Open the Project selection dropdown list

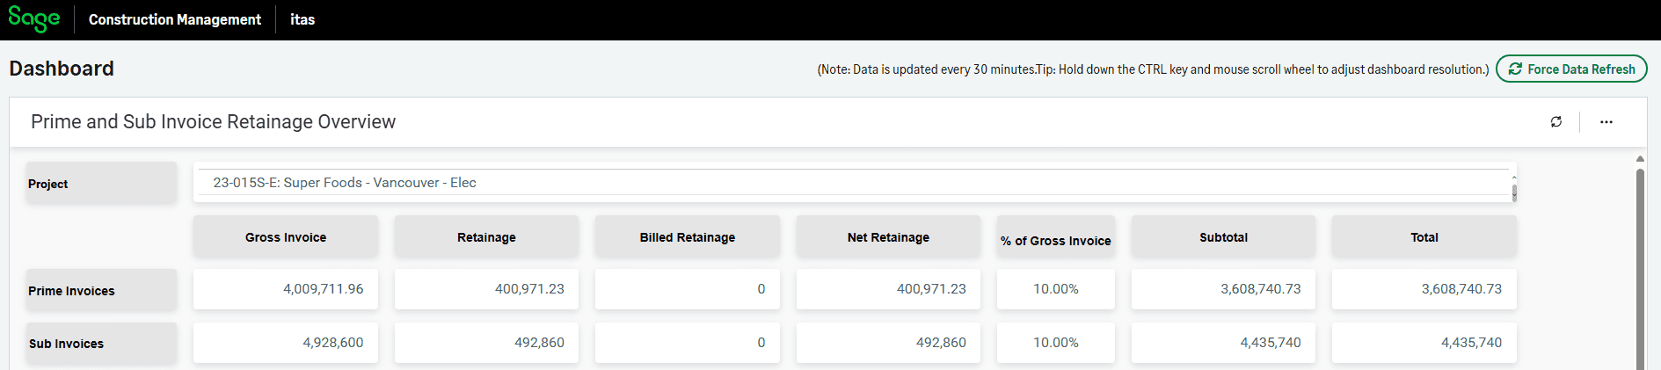(851, 183)
